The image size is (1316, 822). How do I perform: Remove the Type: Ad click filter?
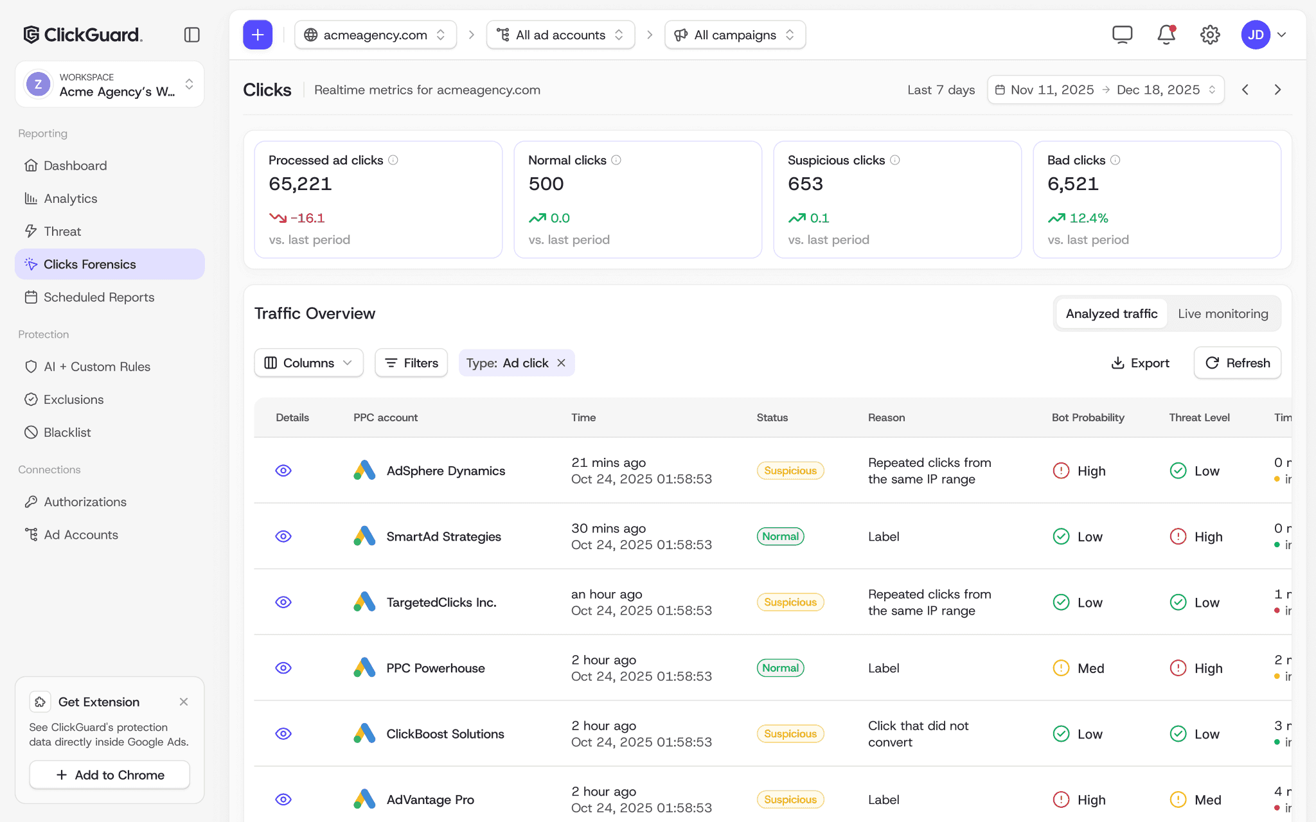click(562, 363)
